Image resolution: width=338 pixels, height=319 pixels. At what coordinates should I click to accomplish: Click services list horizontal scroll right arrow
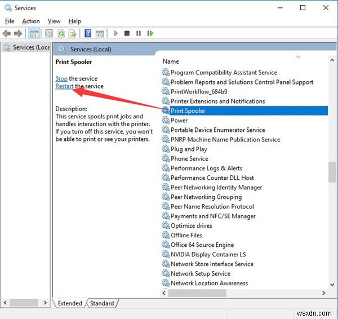click(323, 293)
